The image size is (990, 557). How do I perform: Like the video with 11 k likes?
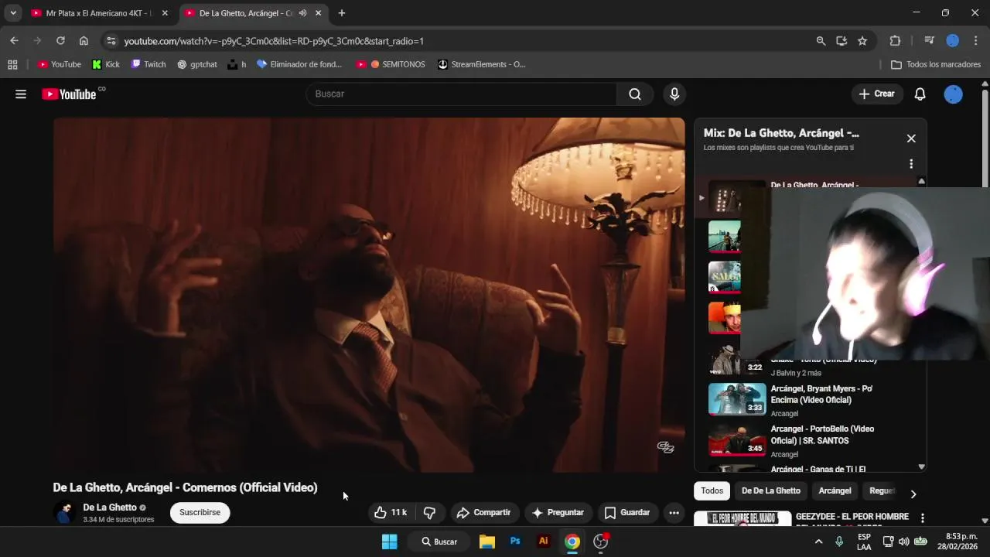[x=391, y=512]
